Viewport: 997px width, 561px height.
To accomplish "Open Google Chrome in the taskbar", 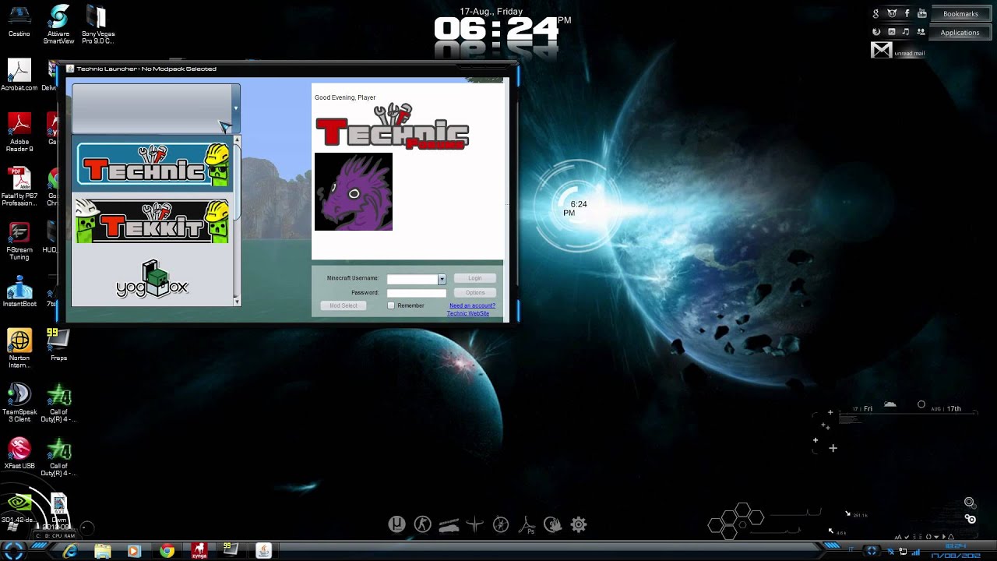I will (x=167, y=551).
